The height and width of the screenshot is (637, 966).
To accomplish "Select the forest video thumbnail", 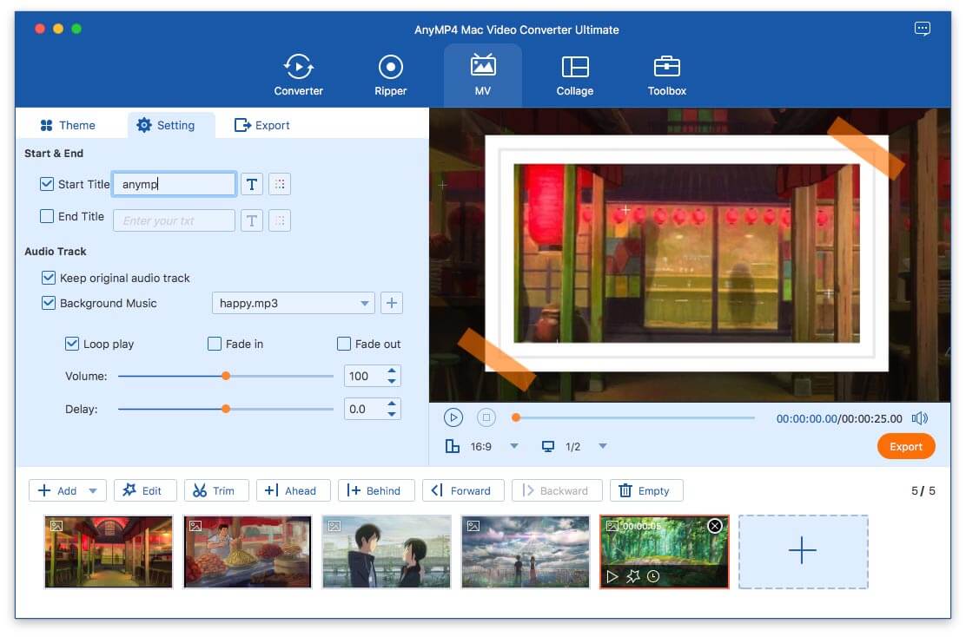I will (x=664, y=551).
